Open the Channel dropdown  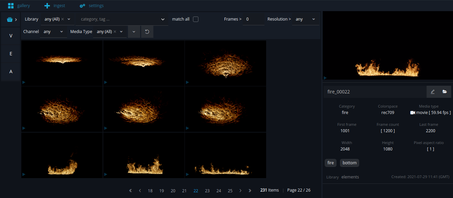point(53,32)
